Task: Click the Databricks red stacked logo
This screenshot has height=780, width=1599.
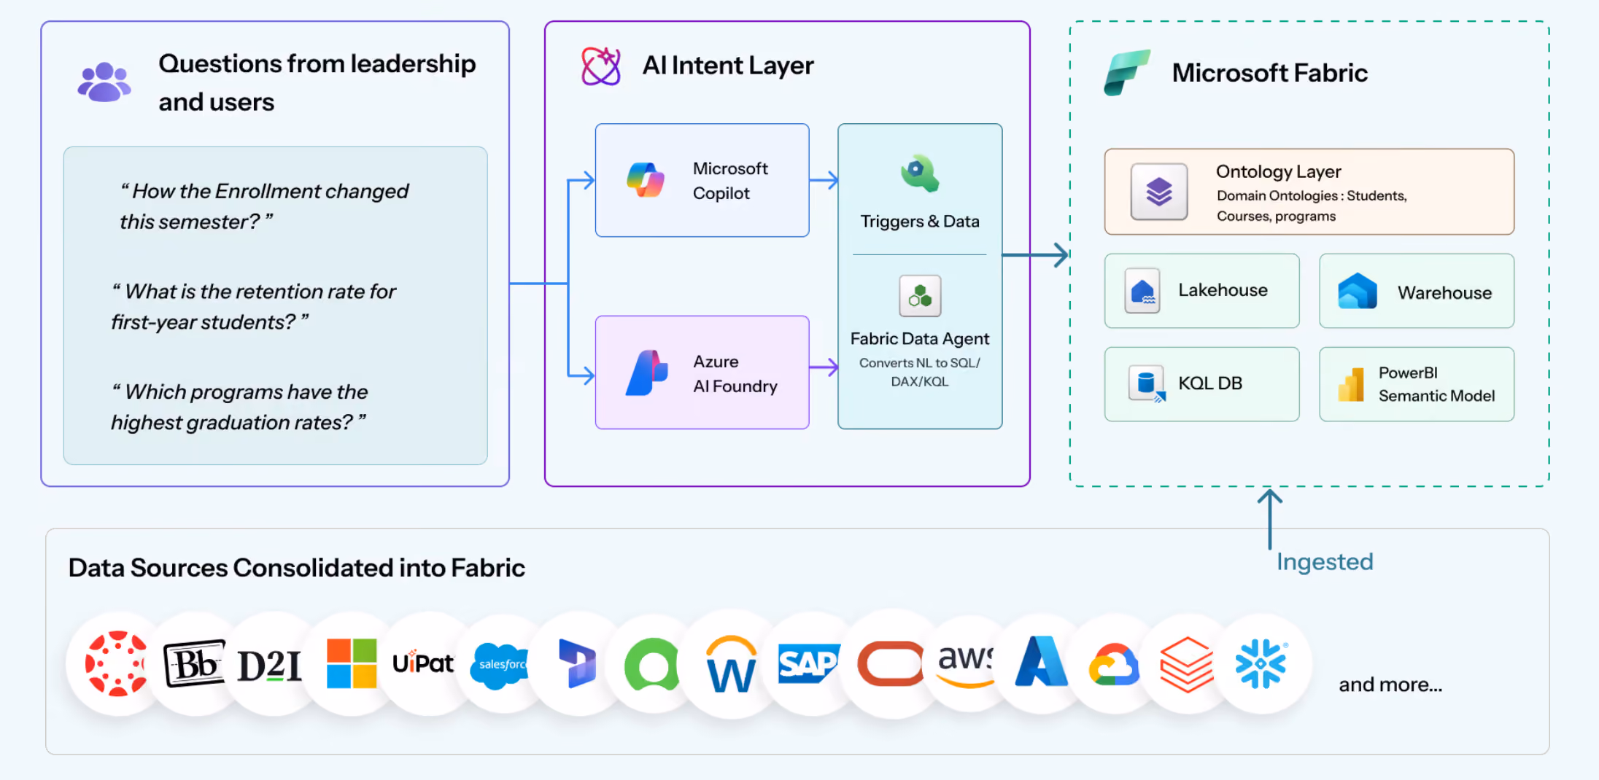Action: click(1187, 664)
